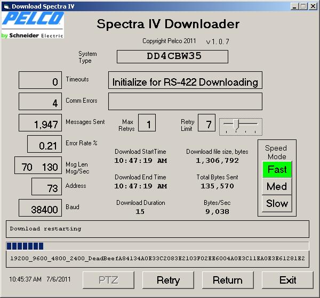The width and height of the screenshot is (320, 298).
Task: Minimize the Download Spectra IV window
Action: click(294, 6)
